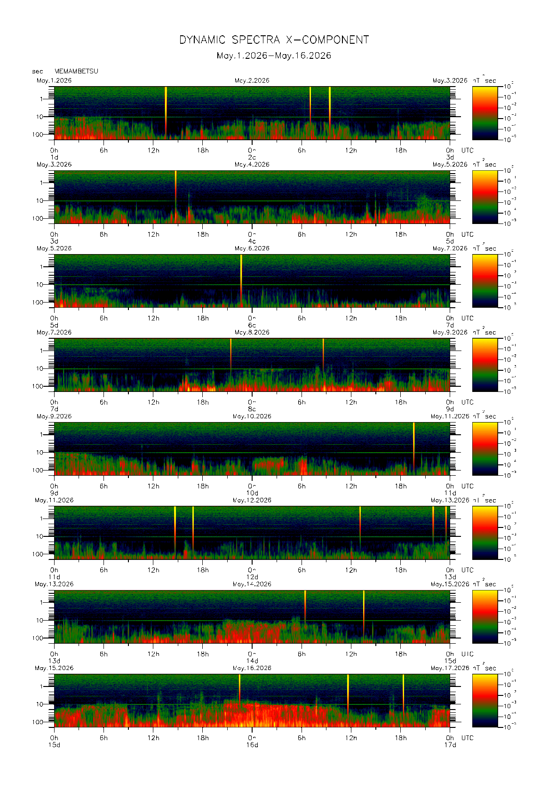548x790 pixels.
Task: Select the spectrogram panel for May 3–May 5
Action: 252,197
